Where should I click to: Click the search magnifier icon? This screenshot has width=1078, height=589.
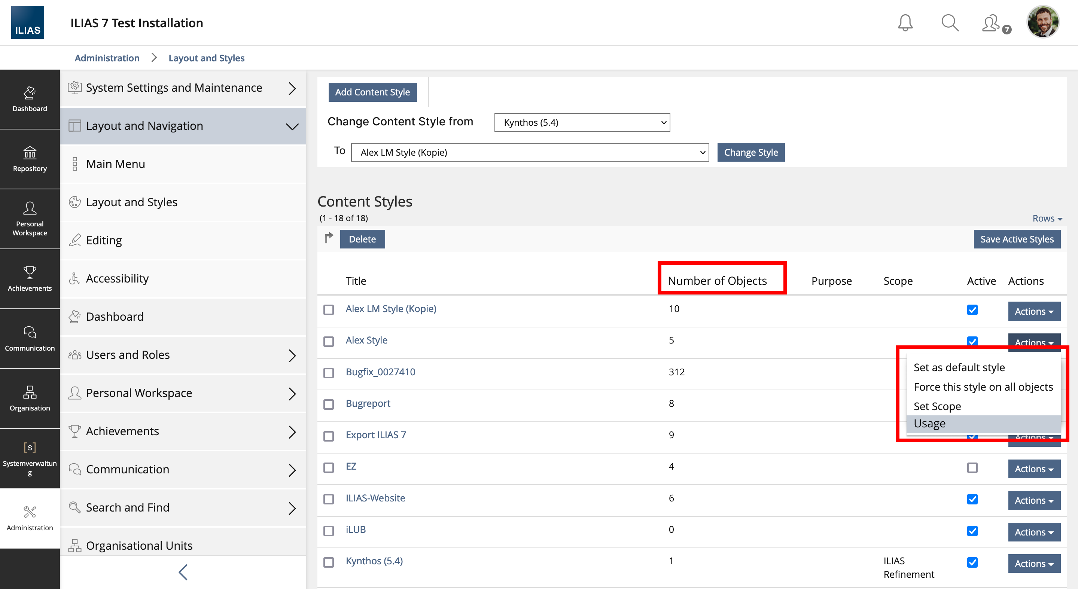[950, 22]
